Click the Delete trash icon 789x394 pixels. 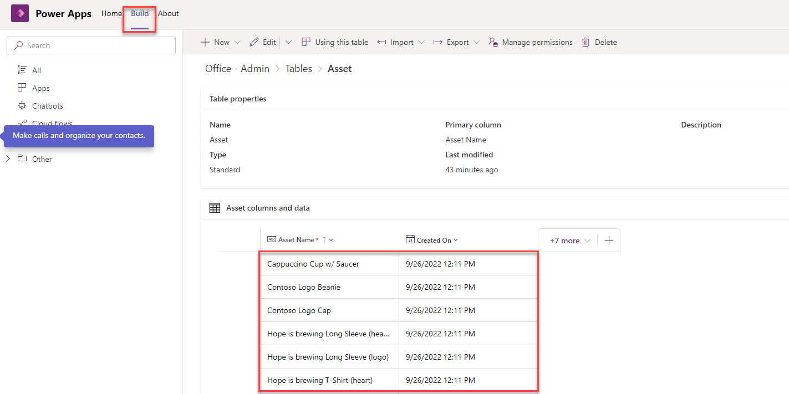coord(586,42)
